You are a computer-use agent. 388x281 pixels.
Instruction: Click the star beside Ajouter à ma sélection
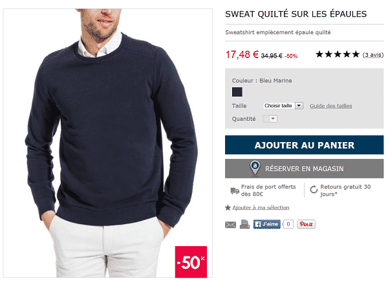(228, 207)
